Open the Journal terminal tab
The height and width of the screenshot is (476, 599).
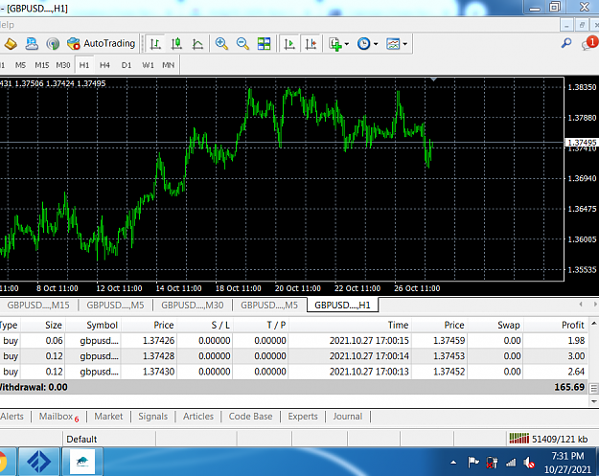[x=347, y=417]
